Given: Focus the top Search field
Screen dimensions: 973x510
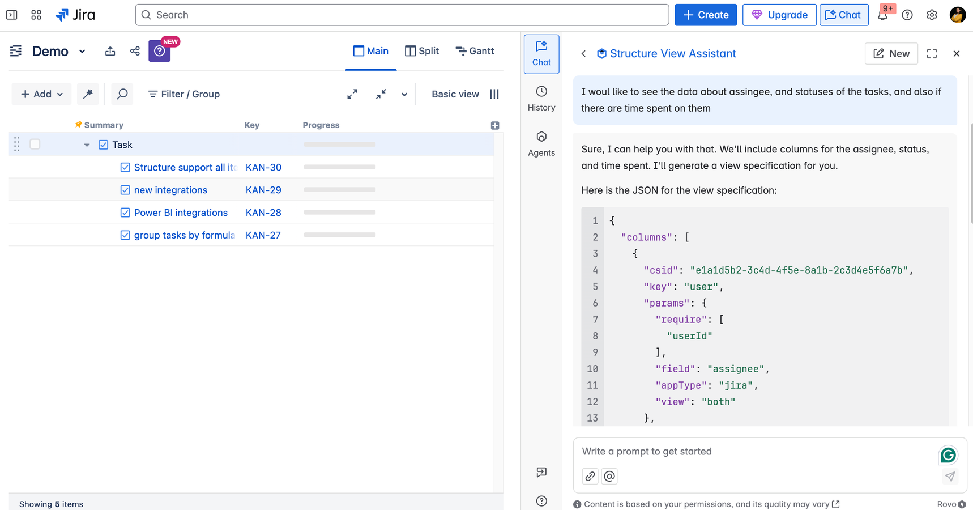Looking at the screenshot, I should 402,15.
